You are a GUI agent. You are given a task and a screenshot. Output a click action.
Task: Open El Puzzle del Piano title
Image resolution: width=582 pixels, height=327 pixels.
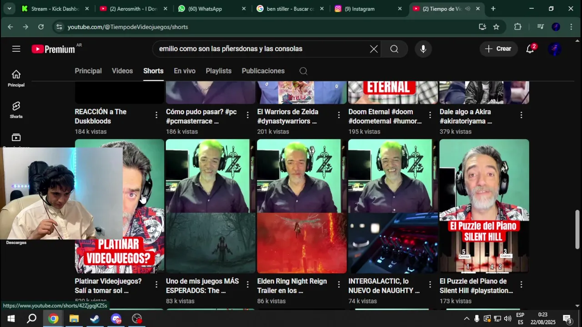[x=476, y=286]
